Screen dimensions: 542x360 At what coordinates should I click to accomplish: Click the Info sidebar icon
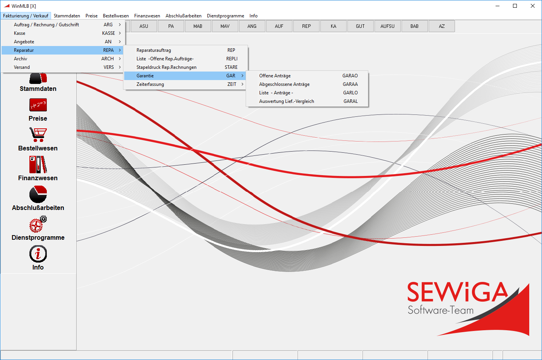[38, 254]
